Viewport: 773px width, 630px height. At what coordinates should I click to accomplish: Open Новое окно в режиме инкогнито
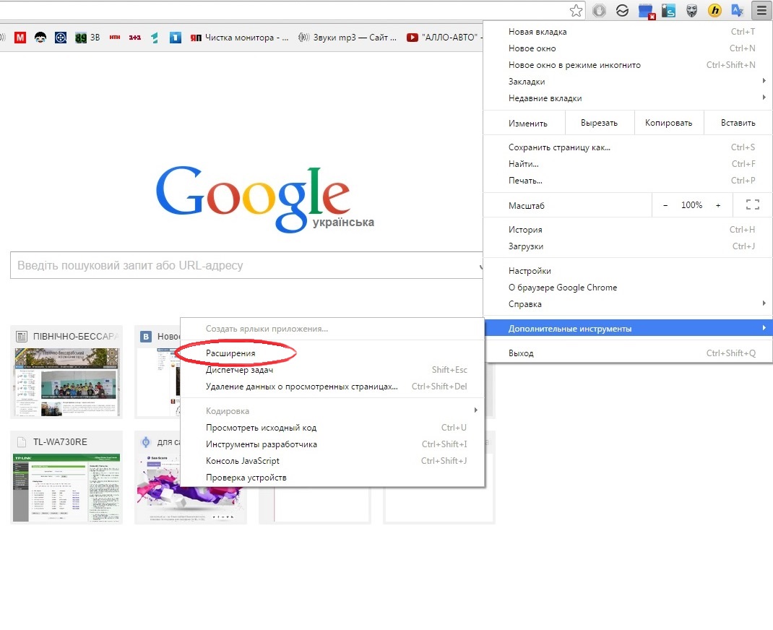tap(628, 65)
